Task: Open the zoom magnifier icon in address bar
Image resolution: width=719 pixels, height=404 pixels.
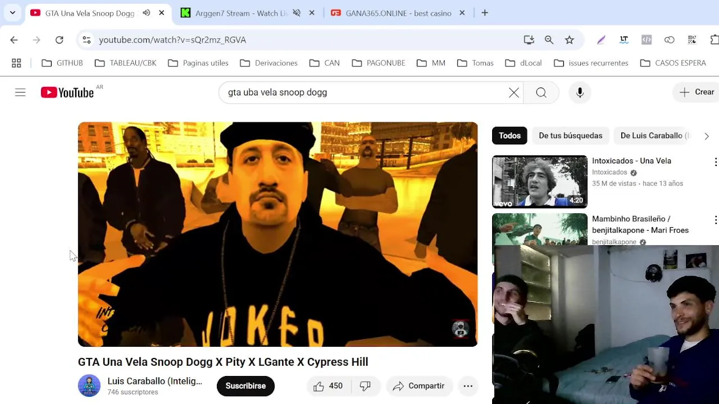Action: click(549, 40)
